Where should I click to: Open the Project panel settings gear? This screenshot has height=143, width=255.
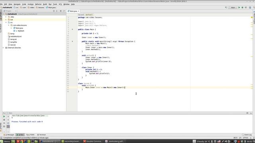coord(61,11)
